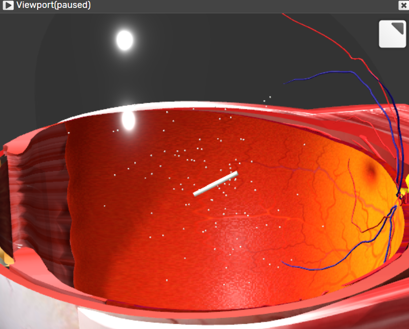
Task: Click the dark macula spot on the retina
Action: click(x=370, y=171)
